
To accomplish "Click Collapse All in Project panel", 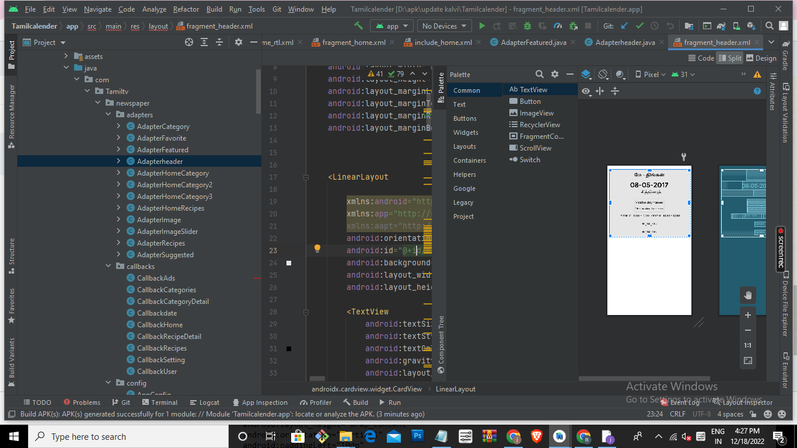I will point(219,42).
